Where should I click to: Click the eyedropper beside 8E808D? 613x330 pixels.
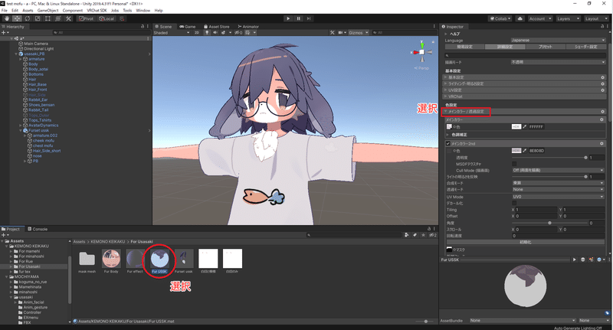(x=525, y=150)
